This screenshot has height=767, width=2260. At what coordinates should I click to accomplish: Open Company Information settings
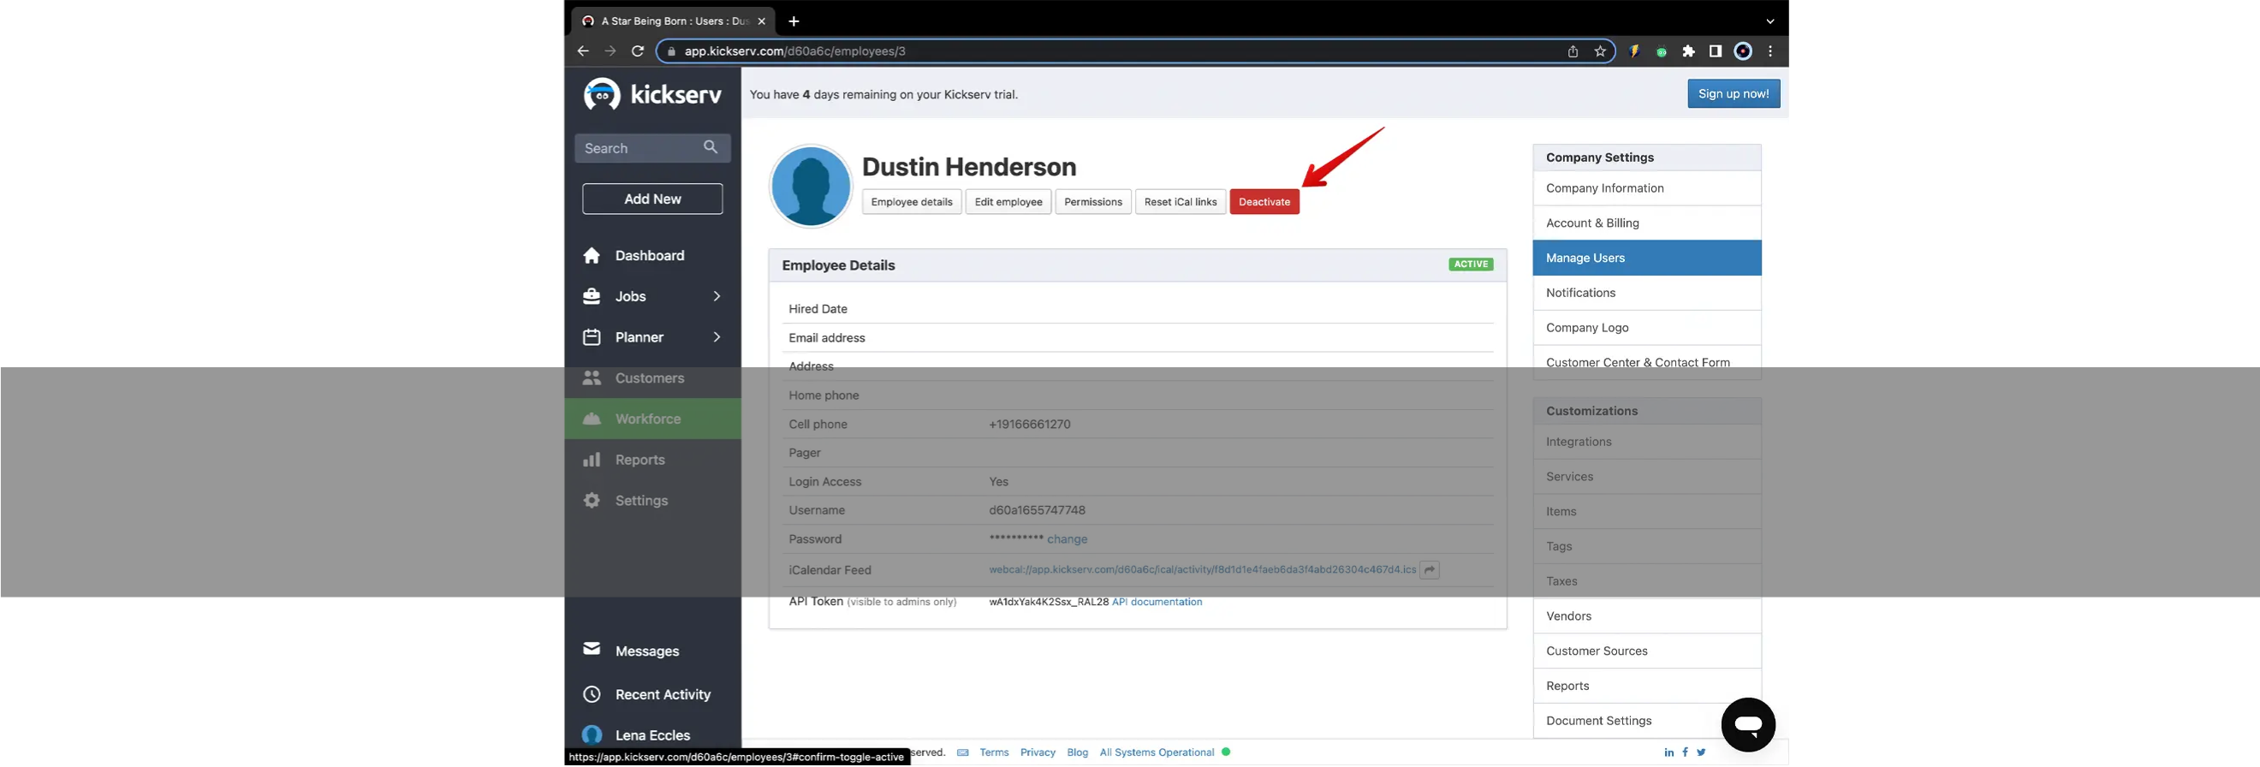(1647, 188)
